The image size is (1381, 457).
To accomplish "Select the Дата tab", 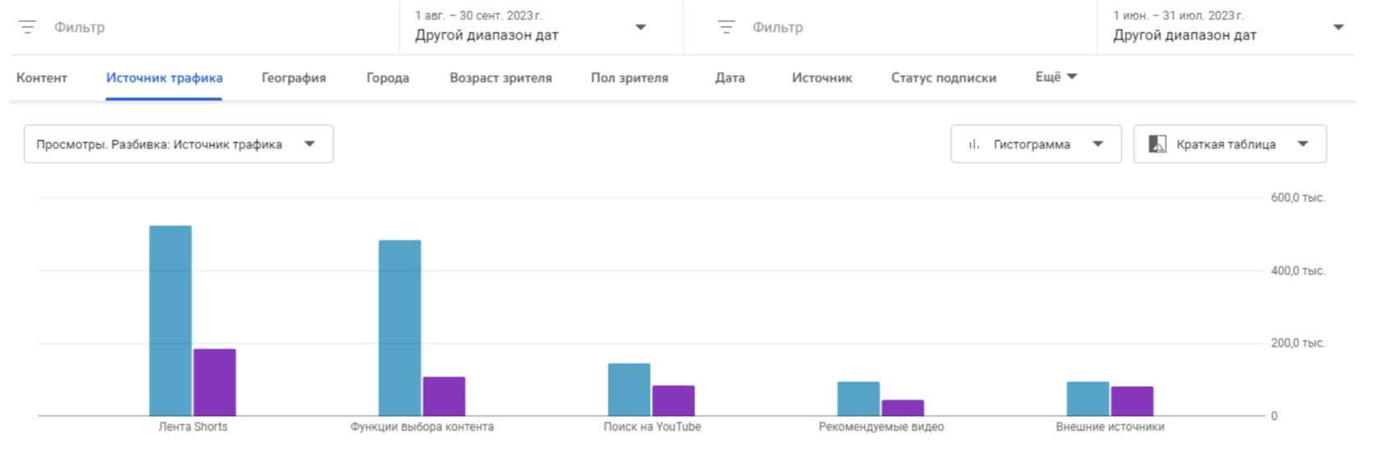I will pyautogui.click(x=730, y=78).
